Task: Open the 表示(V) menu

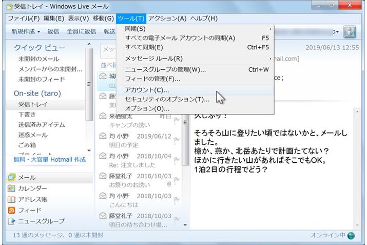Action: click(x=79, y=18)
